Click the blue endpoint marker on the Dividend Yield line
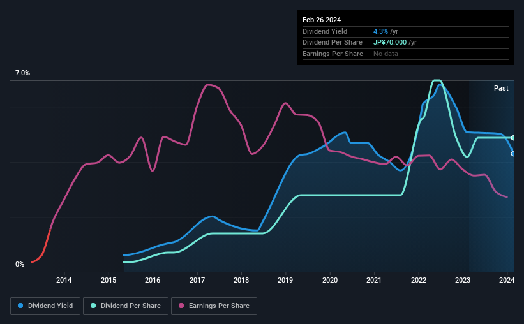 click(513, 154)
